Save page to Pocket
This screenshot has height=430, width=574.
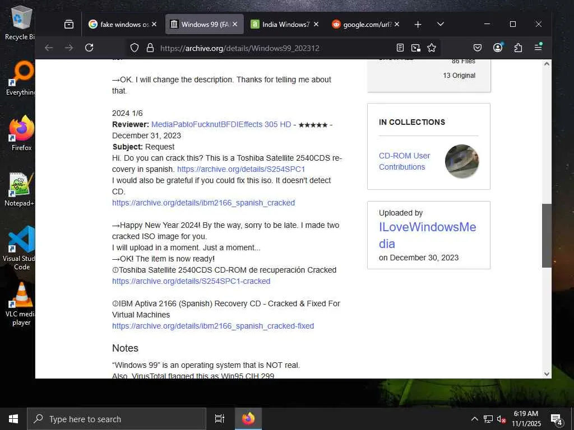(478, 48)
